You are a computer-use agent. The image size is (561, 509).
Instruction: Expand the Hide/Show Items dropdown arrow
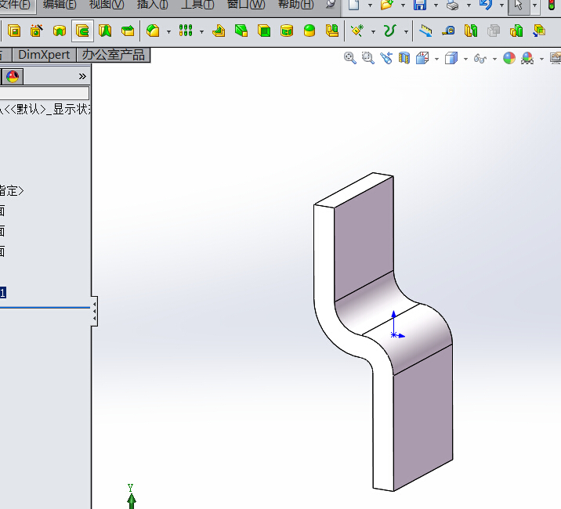coord(495,59)
